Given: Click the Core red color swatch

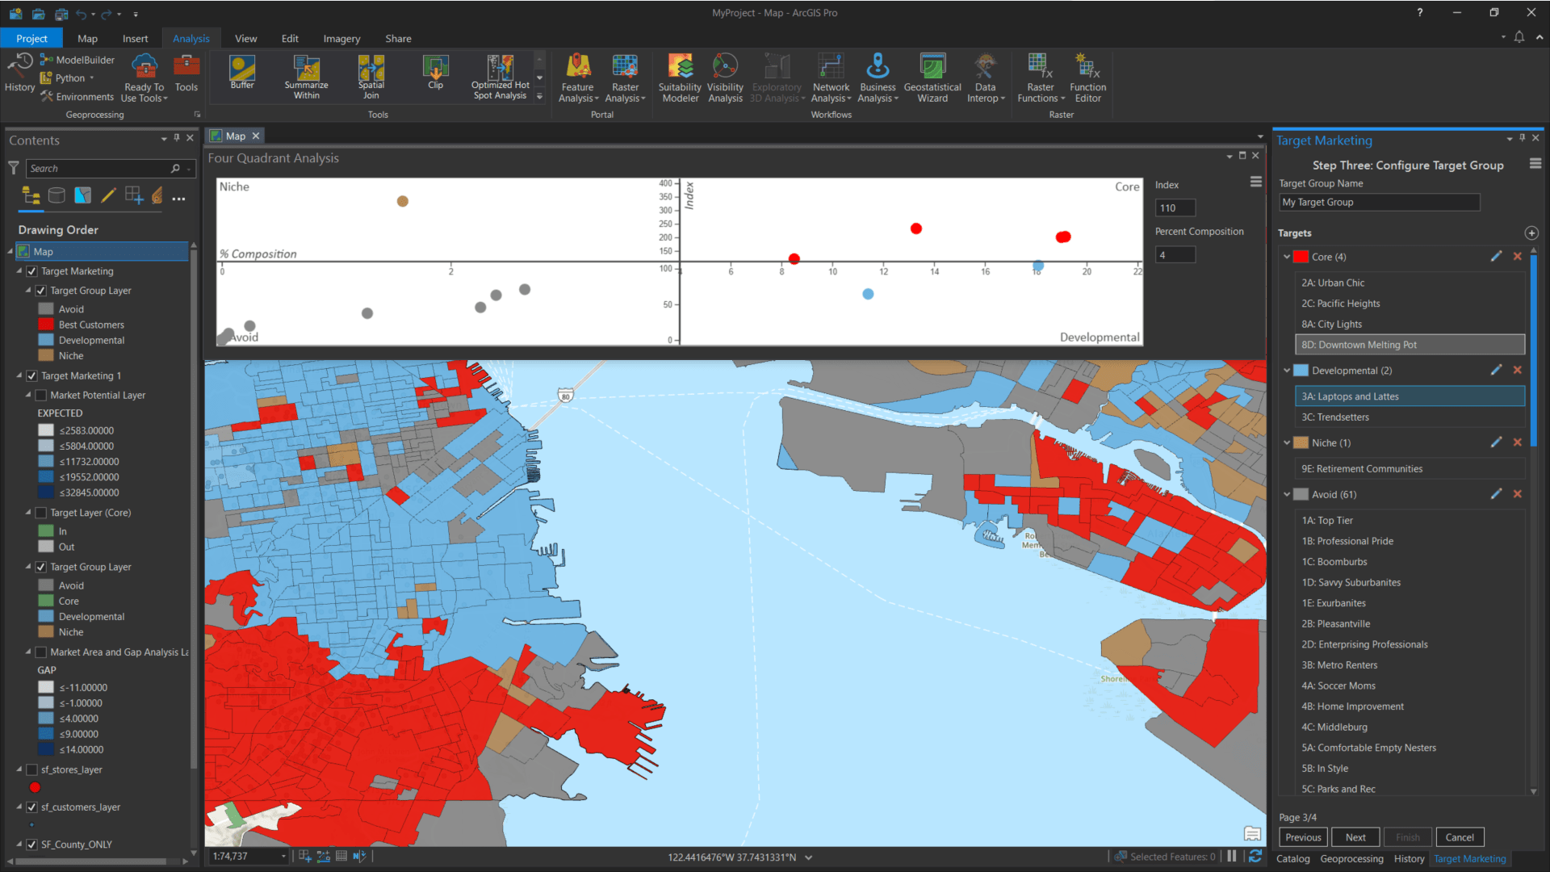Looking at the screenshot, I should (x=1301, y=257).
